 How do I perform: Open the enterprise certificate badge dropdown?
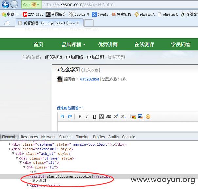click(x=31, y=5)
